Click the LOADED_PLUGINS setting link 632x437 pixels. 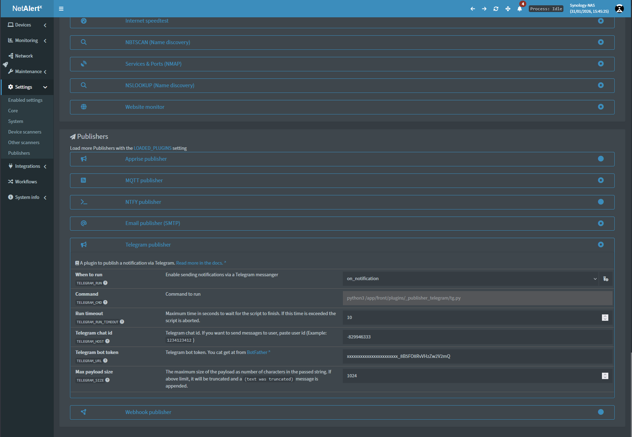click(x=152, y=148)
